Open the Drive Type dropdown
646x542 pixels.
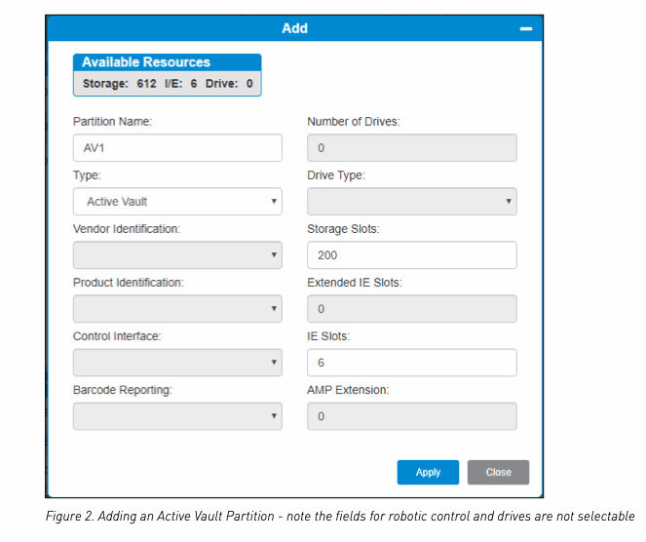[x=411, y=202]
